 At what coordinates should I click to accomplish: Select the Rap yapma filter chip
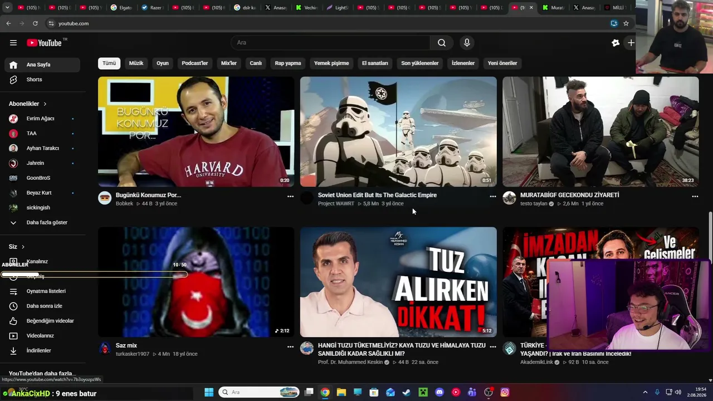(288, 63)
